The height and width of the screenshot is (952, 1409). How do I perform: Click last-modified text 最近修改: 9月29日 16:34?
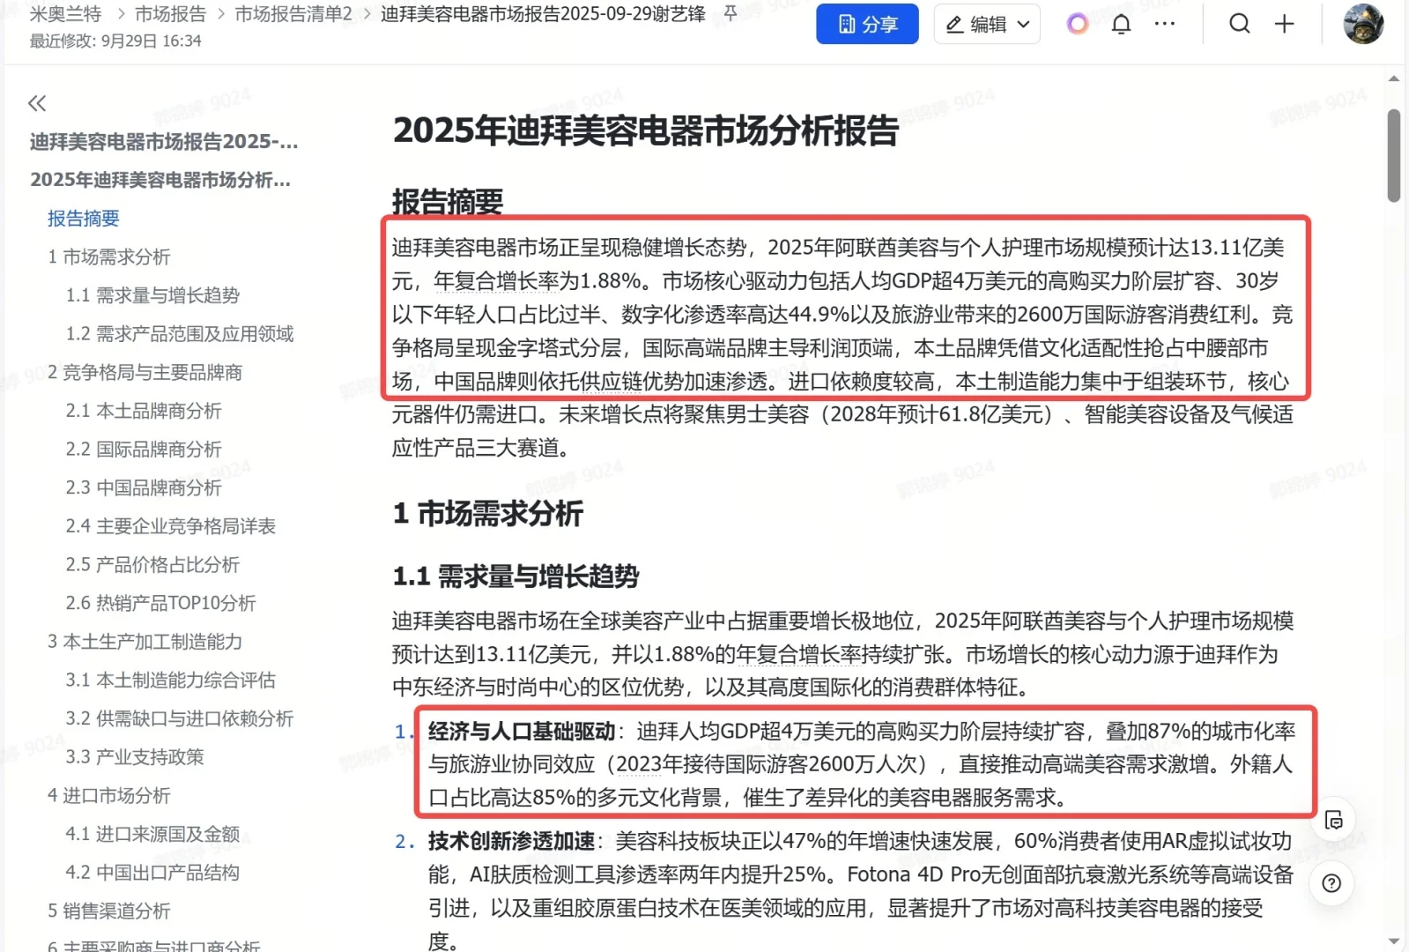click(x=115, y=41)
